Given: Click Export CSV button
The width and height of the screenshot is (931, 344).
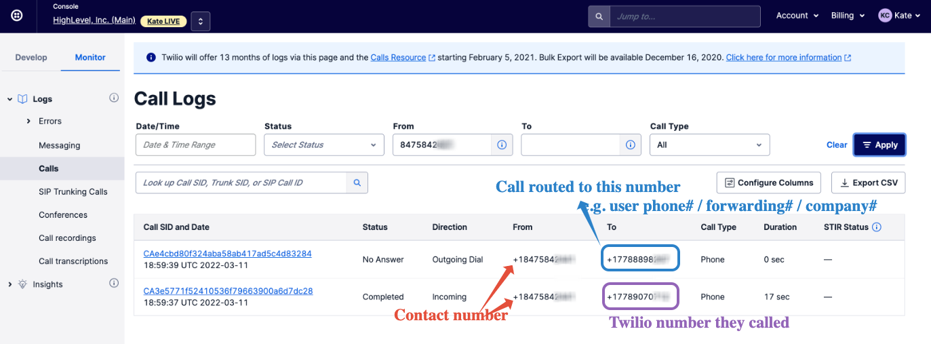Looking at the screenshot, I should click(x=868, y=183).
